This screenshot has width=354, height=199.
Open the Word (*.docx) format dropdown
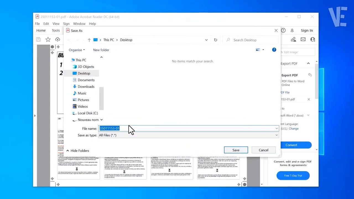[308, 116]
